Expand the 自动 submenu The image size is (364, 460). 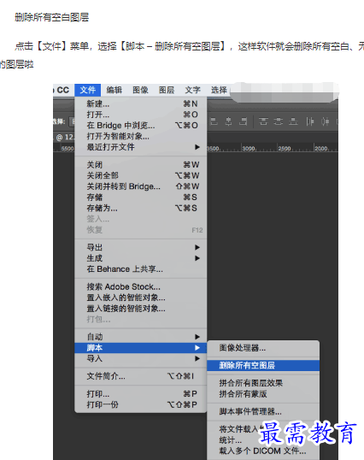point(141,337)
